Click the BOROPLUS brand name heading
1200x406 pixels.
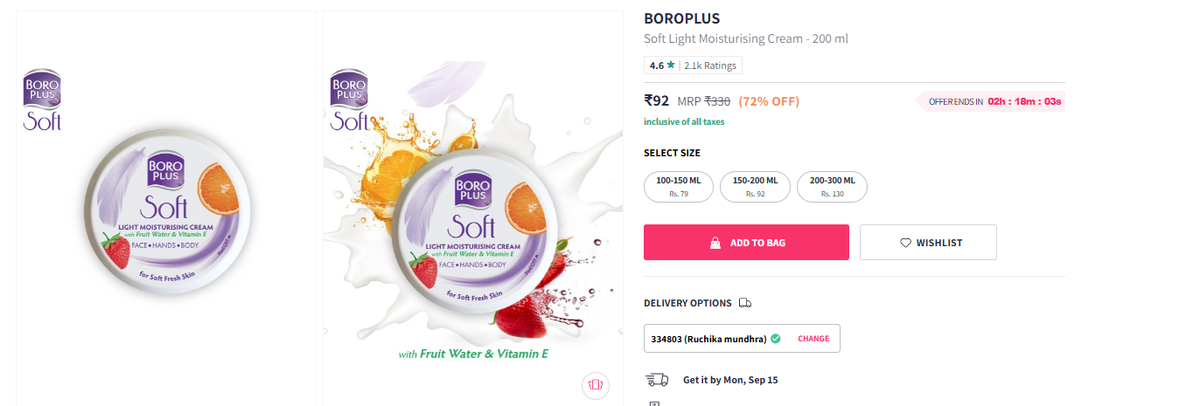(x=682, y=18)
